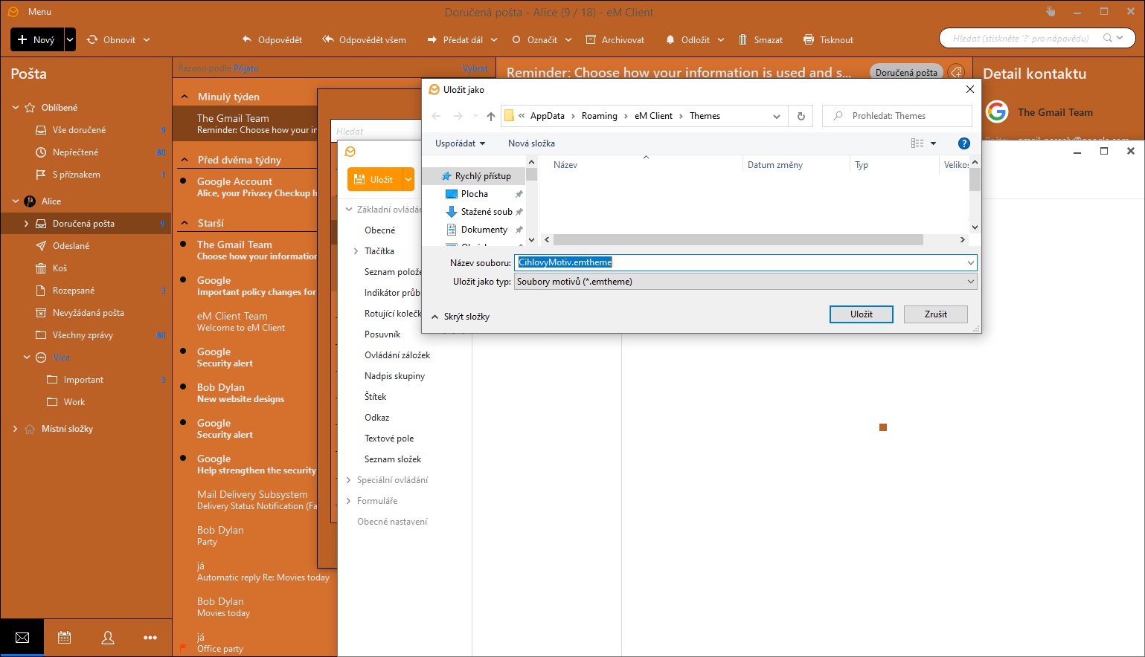Expand Formuláře section
1145x657 pixels.
(349, 501)
